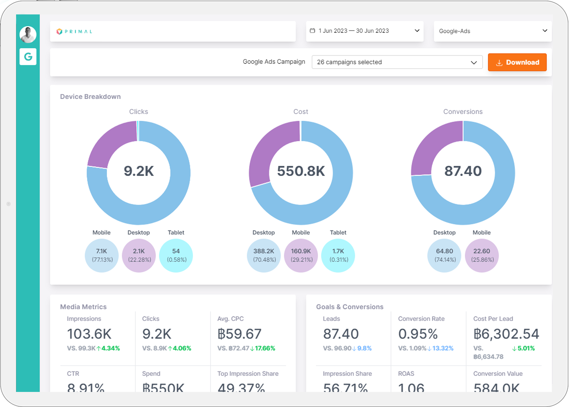569x407 pixels.
Task: Expand the Google-Ads source dropdown
Action: [493, 31]
